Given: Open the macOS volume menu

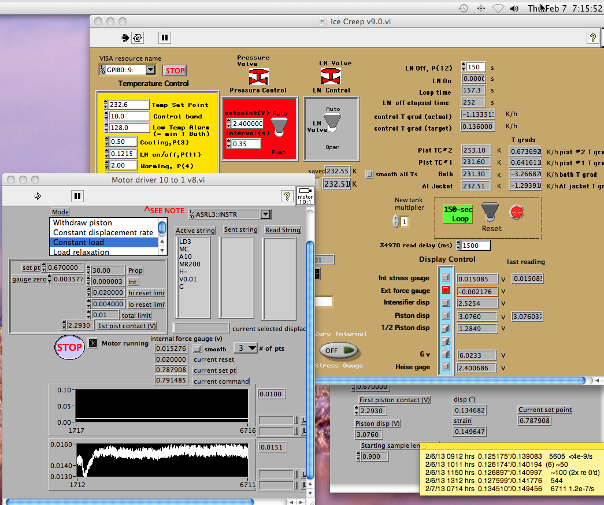Looking at the screenshot, I should [514, 9].
